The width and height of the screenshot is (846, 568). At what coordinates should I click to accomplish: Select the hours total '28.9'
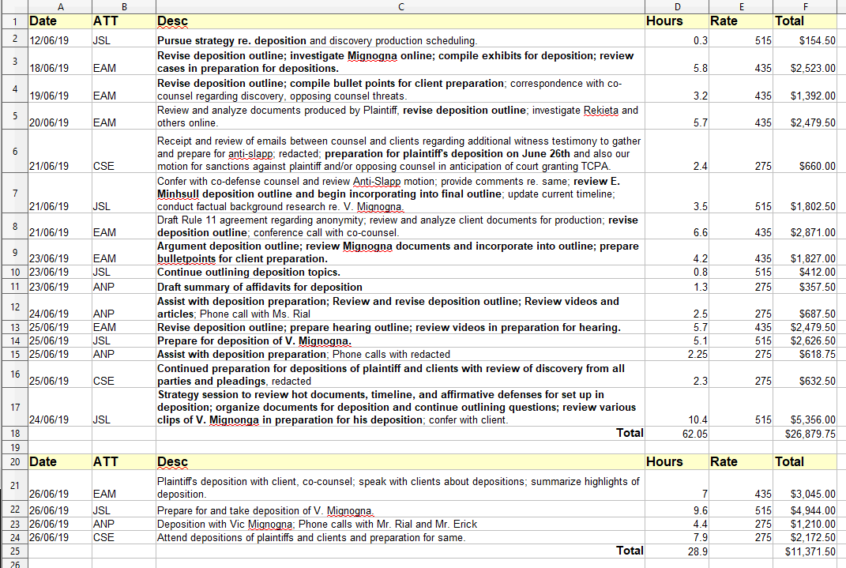(x=677, y=551)
